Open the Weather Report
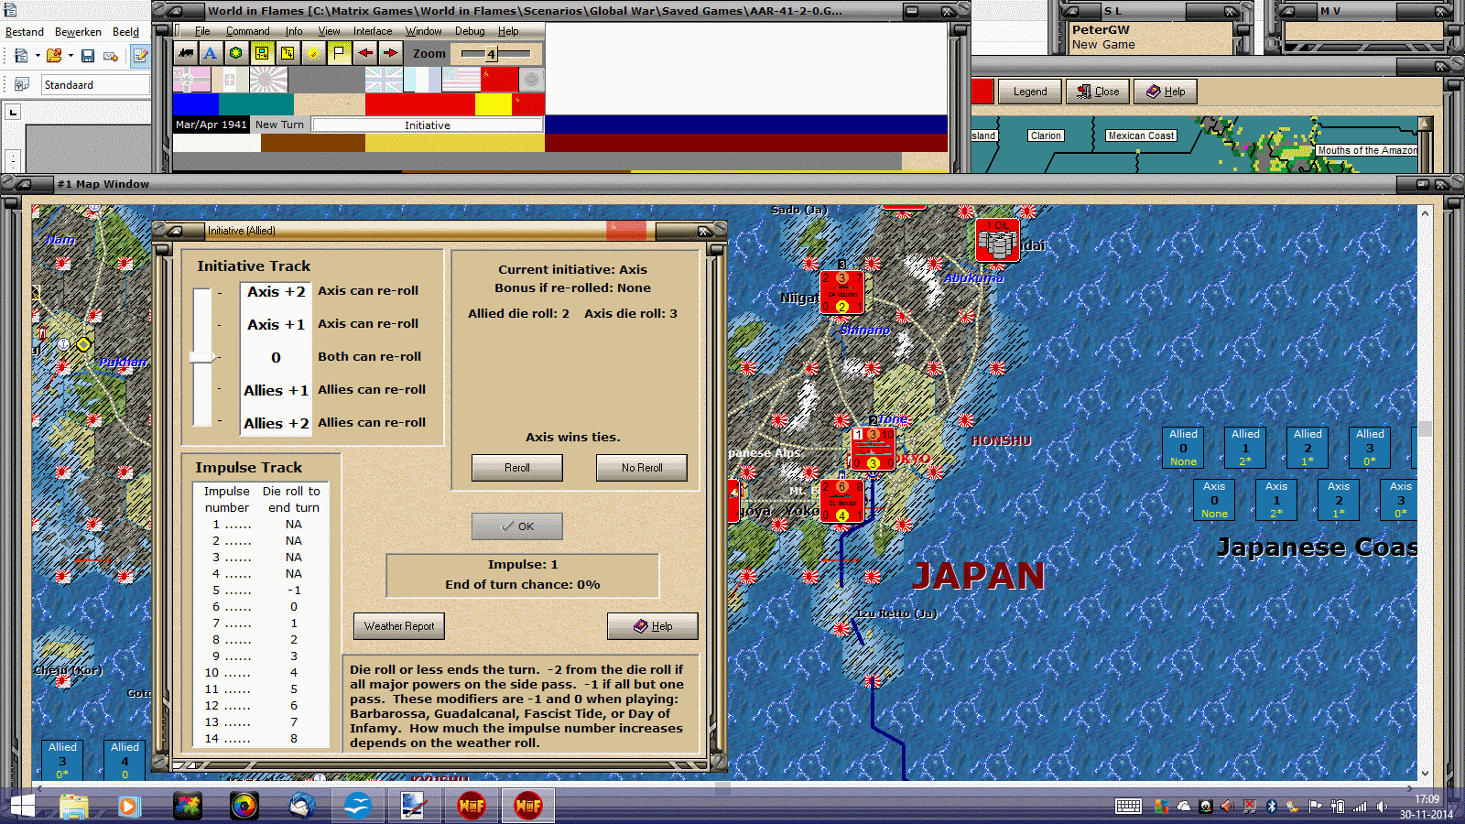 399,626
